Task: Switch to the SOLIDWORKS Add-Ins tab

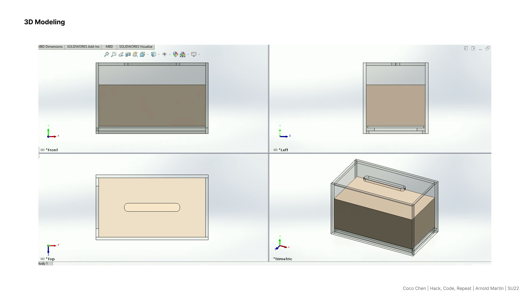Action: point(83,47)
